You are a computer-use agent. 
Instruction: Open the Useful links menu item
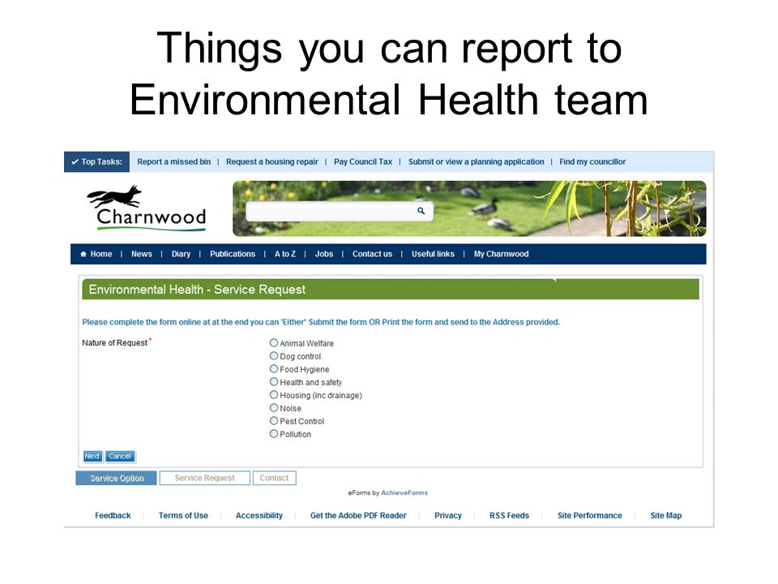click(433, 254)
